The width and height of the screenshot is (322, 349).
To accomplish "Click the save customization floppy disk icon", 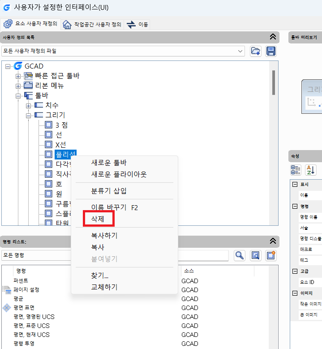I will (x=270, y=51).
